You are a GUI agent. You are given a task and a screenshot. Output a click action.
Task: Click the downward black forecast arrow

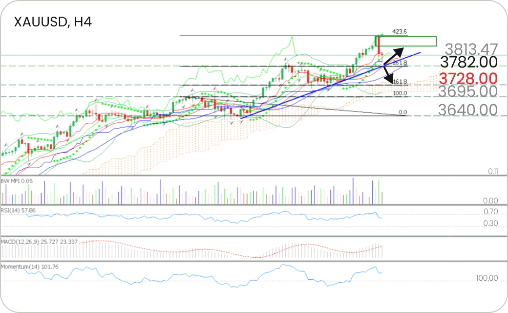(x=388, y=74)
